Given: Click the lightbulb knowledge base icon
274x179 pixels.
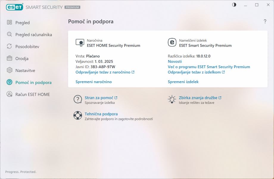Looking at the screenshot, I should tap(172, 99).
